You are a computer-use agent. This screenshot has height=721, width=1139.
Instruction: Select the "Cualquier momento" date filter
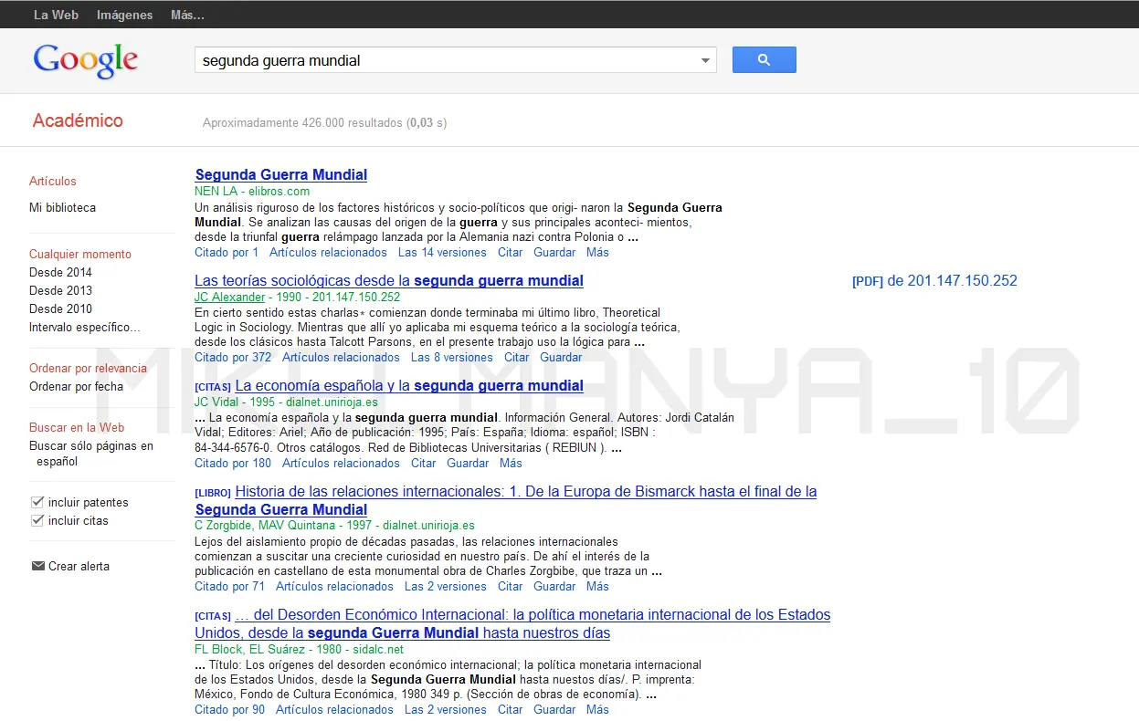(80, 254)
